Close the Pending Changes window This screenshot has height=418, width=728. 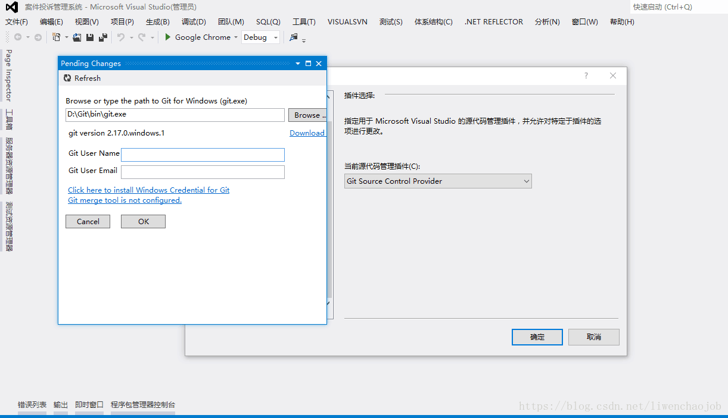tap(319, 63)
